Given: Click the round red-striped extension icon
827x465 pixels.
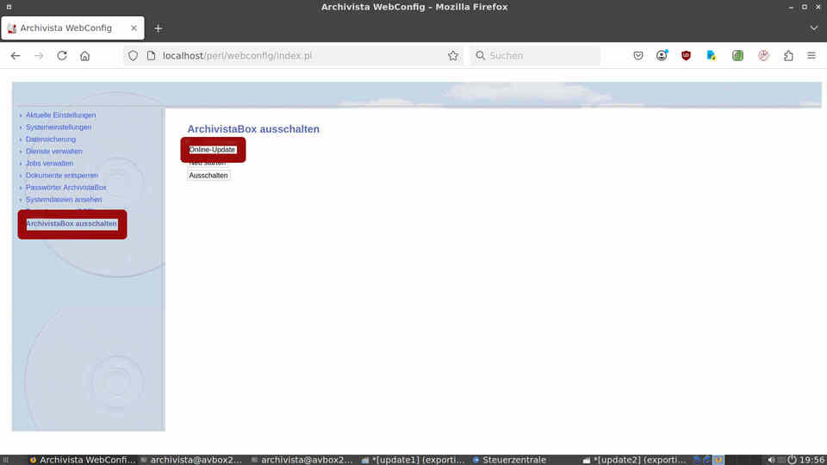Looking at the screenshot, I should [763, 55].
